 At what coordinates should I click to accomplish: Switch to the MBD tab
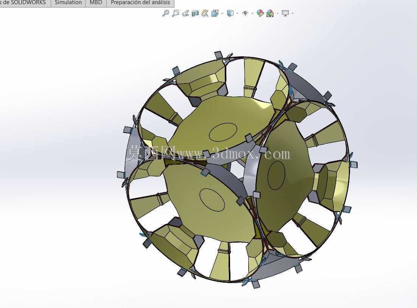pos(96,3)
